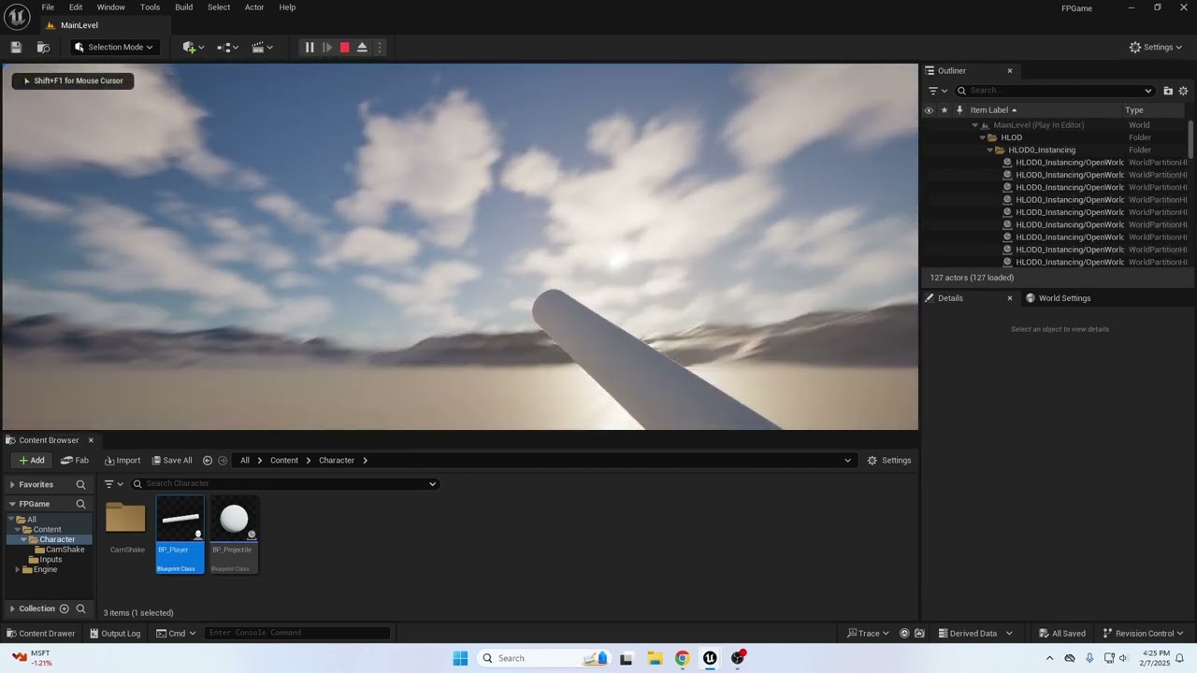The width and height of the screenshot is (1197, 673).
Task: Click the Eject from player icon
Action: (362, 48)
